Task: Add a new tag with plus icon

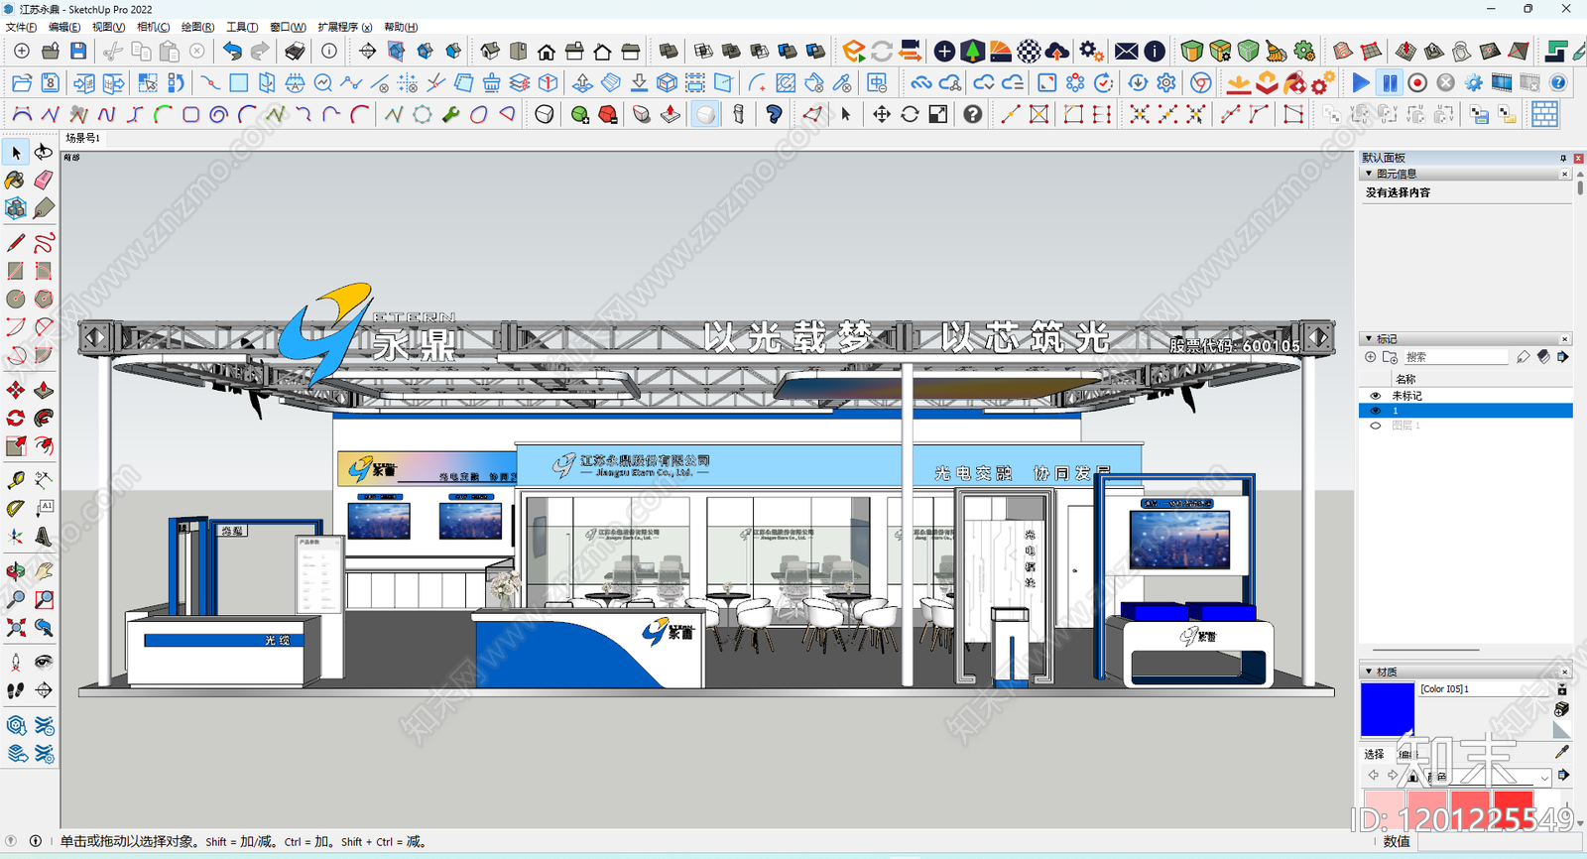Action: pos(1371,357)
